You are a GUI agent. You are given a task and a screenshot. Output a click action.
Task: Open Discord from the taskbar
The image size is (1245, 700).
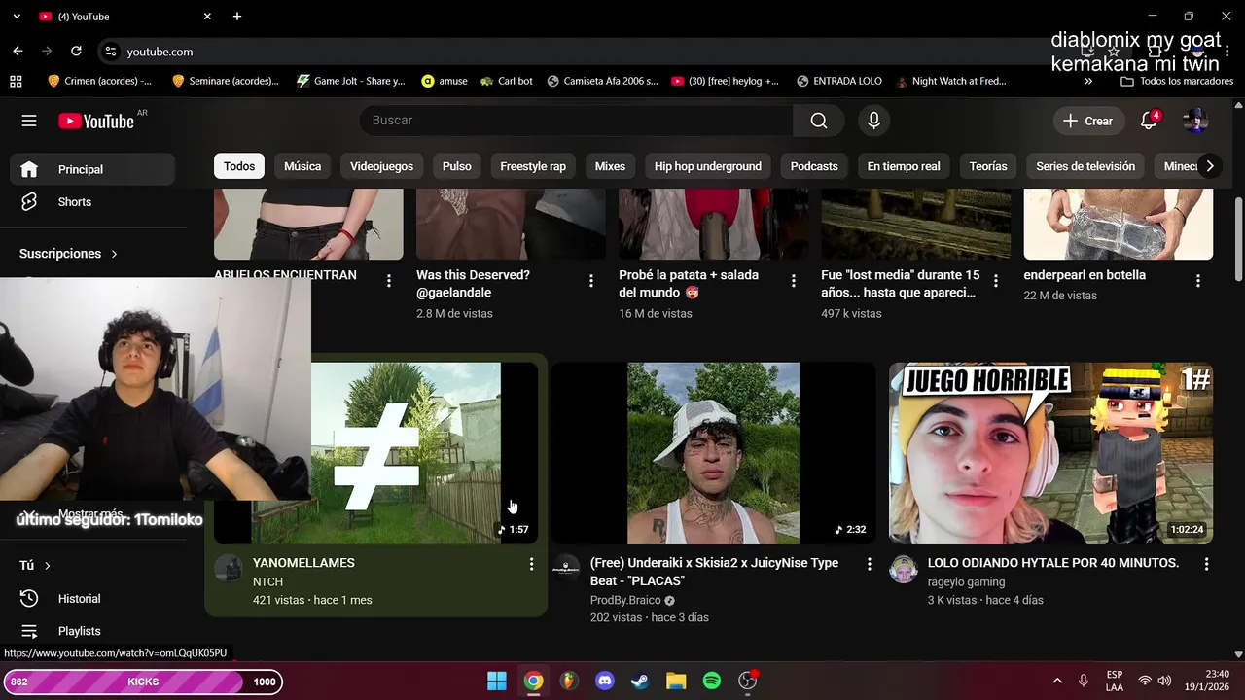(x=605, y=681)
